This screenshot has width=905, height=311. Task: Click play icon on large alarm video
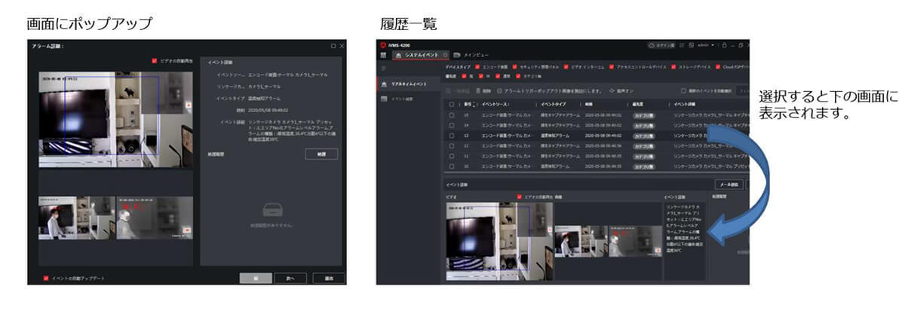click(x=188, y=106)
